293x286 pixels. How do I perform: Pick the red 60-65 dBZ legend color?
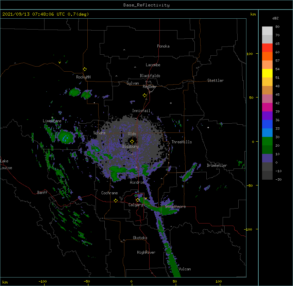click(267, 48)
